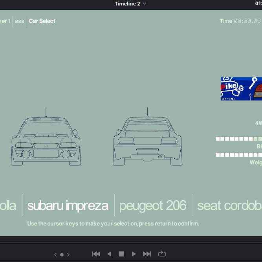Click the Pike garage sponsor banner

click(x=241, y=89)
